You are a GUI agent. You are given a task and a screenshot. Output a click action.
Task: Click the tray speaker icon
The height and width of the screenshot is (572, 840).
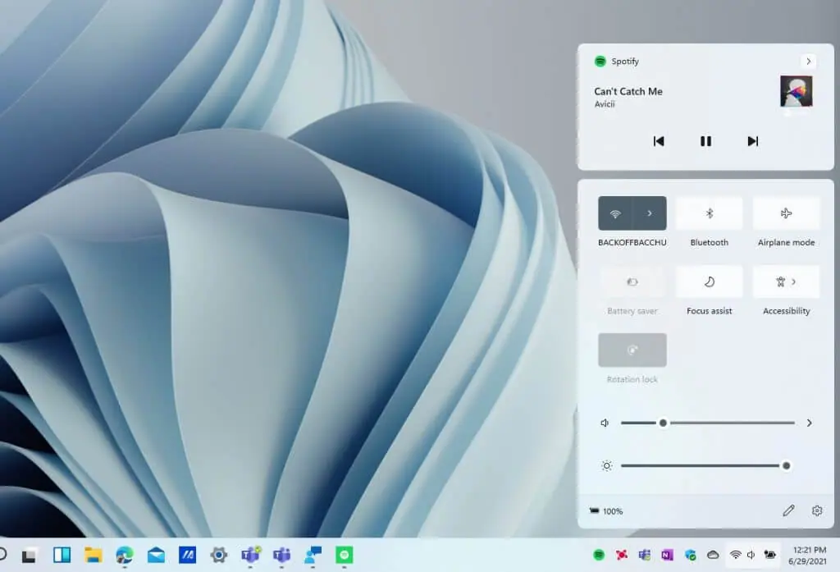[x=751, y=555]
